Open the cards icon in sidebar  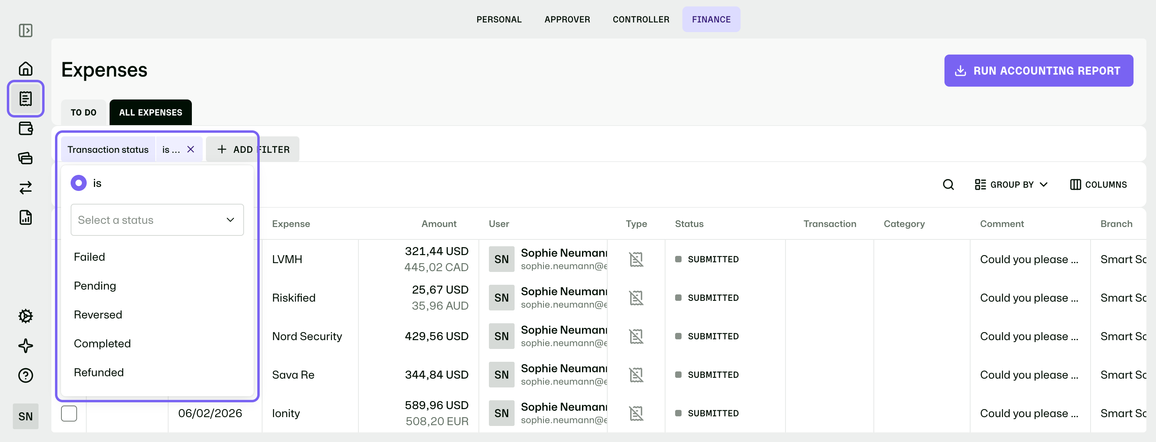tap(26, 158)
